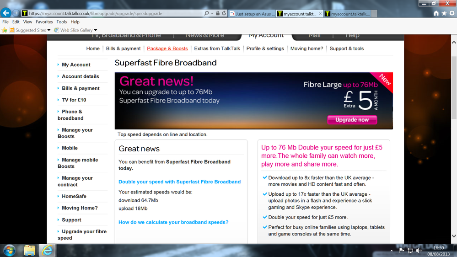Select Manage your Boosts in the sidebar
The image size is (457, 257).
click(75, 133)
